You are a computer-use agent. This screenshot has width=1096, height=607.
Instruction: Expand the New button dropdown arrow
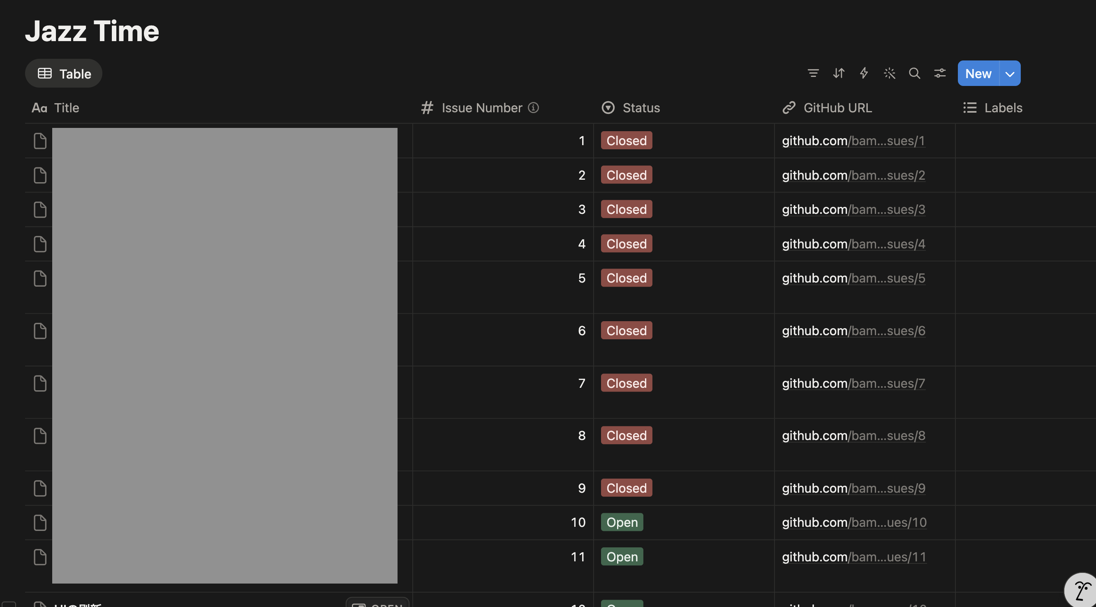coord(1010,73)
